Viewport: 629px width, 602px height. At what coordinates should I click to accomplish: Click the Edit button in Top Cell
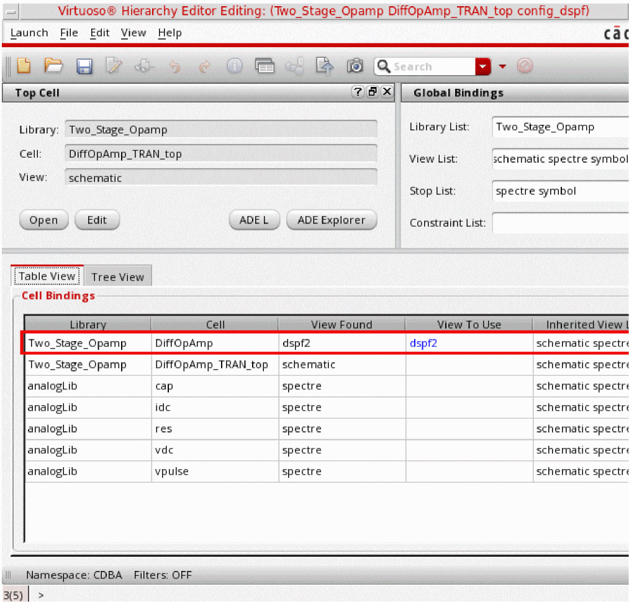click(97, 220)
